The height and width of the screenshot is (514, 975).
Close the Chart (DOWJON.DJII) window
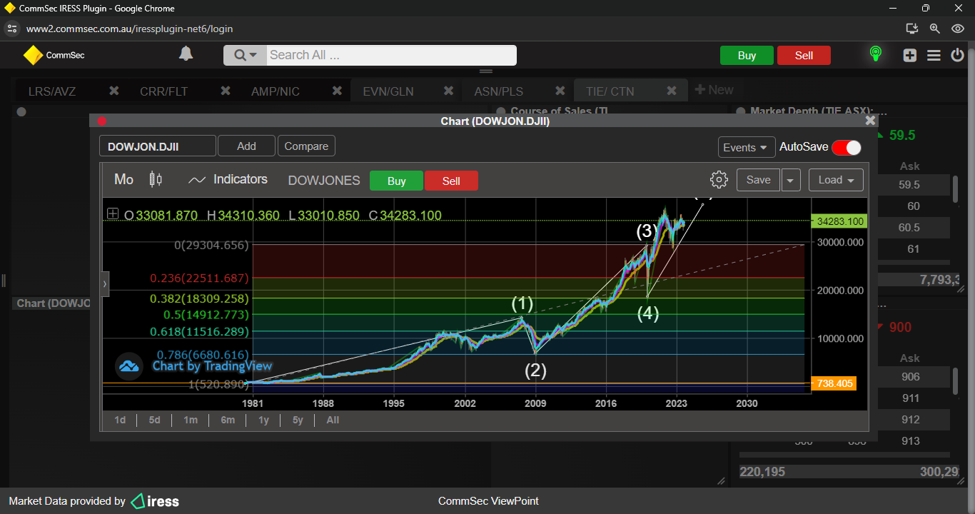pyautogui.click(x=870, y=121)
